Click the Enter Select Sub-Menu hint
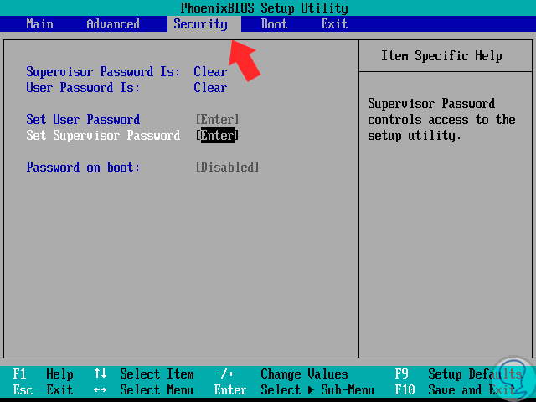 point(294,389)
